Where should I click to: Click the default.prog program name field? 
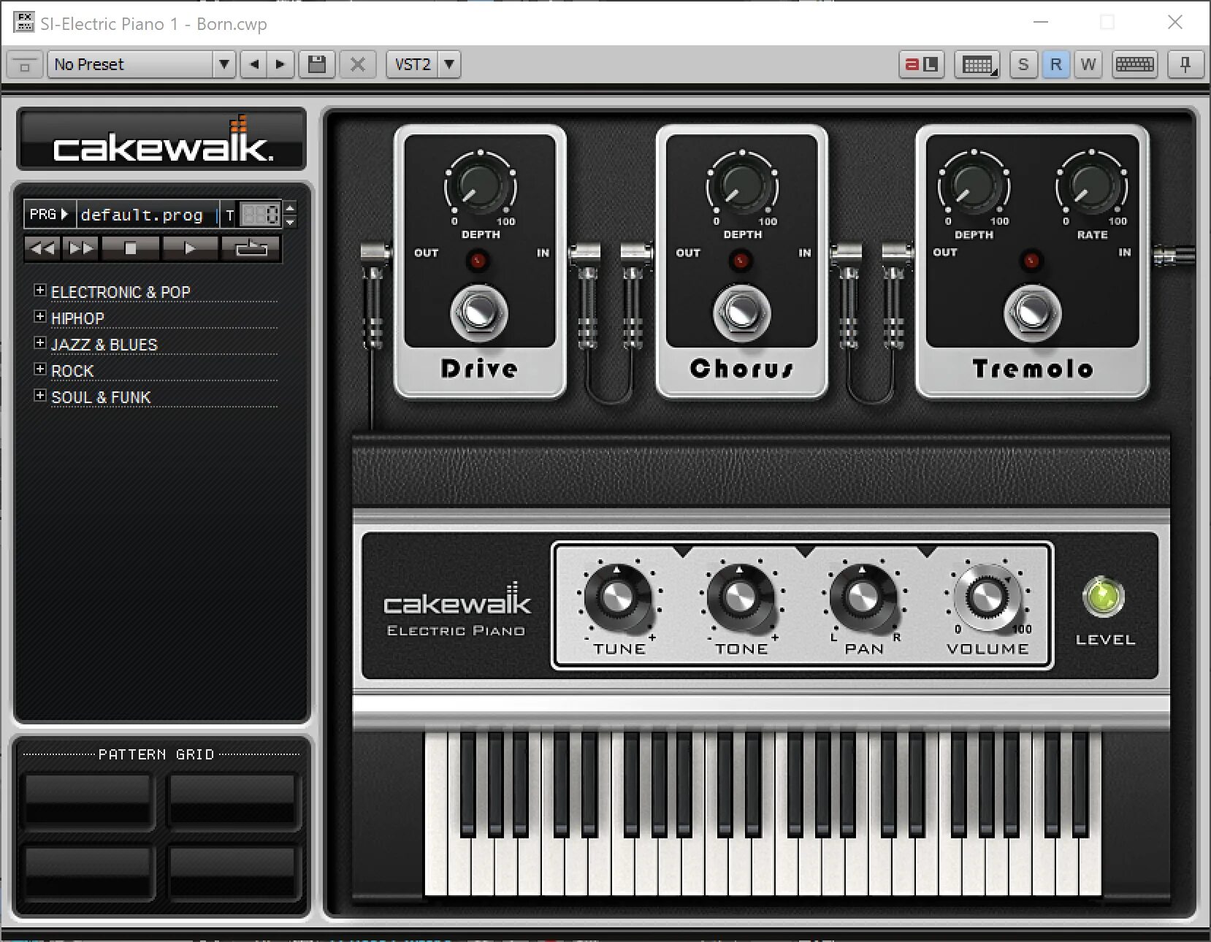click(x=147, y=215)
